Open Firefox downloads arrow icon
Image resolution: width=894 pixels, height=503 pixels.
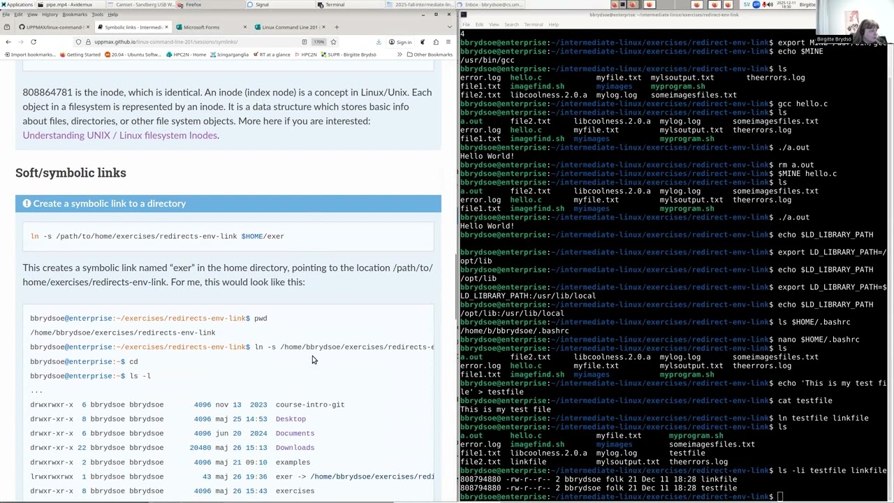[379, 42]
